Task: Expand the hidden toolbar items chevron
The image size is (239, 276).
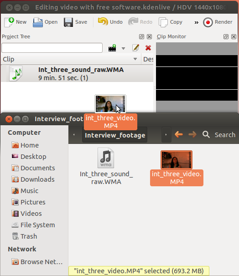Action: 196,22
